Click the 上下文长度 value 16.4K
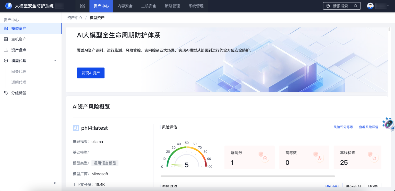Image resolution: width=395 pixels, height=191 pixels. pos(100,185)
